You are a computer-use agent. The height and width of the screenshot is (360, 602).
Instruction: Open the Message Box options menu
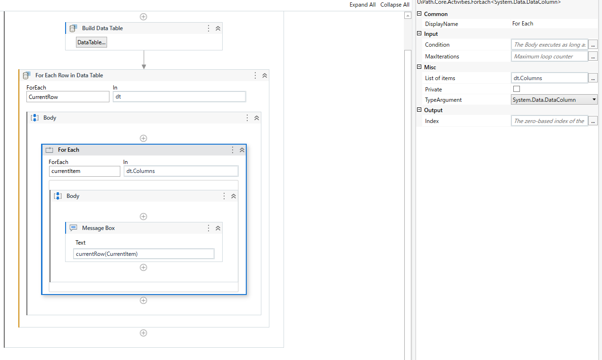[209, 228]
